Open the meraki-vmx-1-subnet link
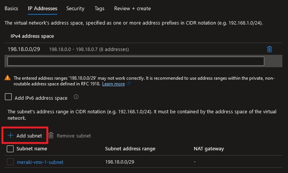The width and height of the screenshot is (288, 173). click(40, 162)
